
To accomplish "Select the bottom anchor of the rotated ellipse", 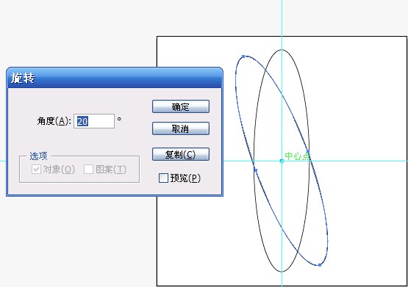I will click(x=320, y=265).
